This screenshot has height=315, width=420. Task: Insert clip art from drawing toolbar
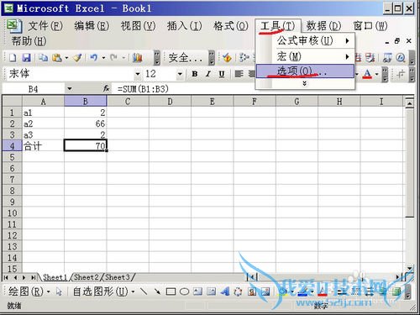point(252,291)
